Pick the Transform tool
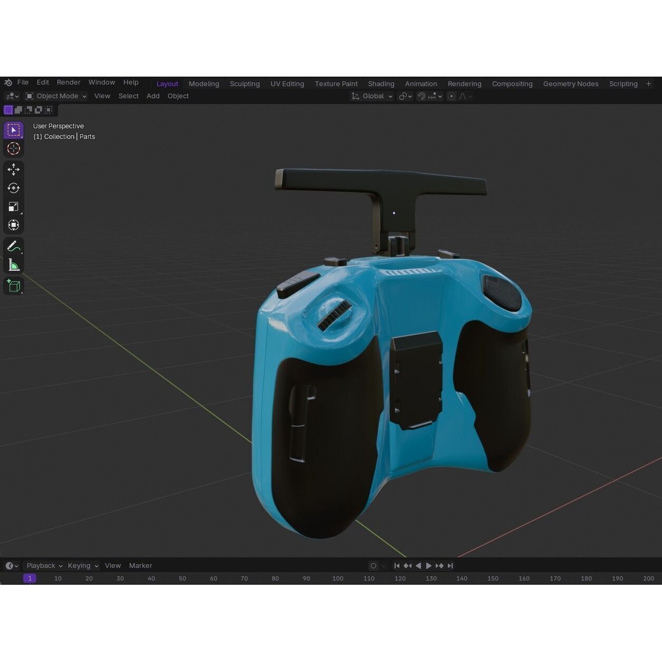The height and width of the screenshot is (662, 662). [x=13, y=225]
